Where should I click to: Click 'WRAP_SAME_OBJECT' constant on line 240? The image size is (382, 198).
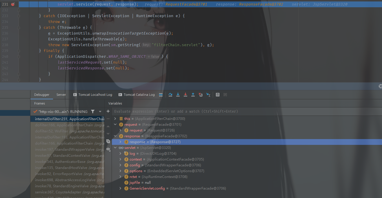point(127,57)
